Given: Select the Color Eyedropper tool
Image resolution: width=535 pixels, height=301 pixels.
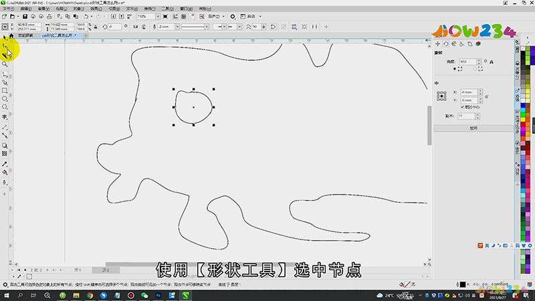Looking at the screenshot, I should (x=5, y=164).
